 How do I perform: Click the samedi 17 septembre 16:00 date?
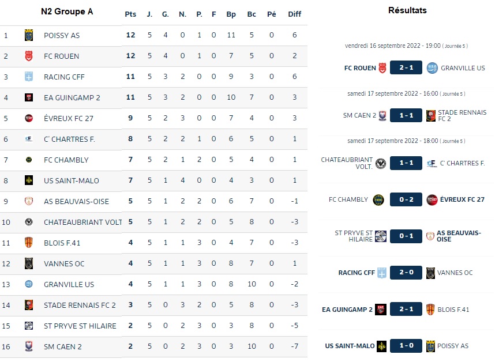click(x=406, y=93)
